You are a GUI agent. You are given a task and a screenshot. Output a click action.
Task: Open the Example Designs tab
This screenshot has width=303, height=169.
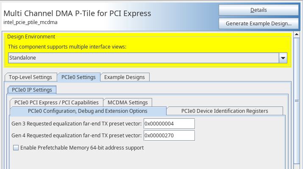tap(124, 77)
